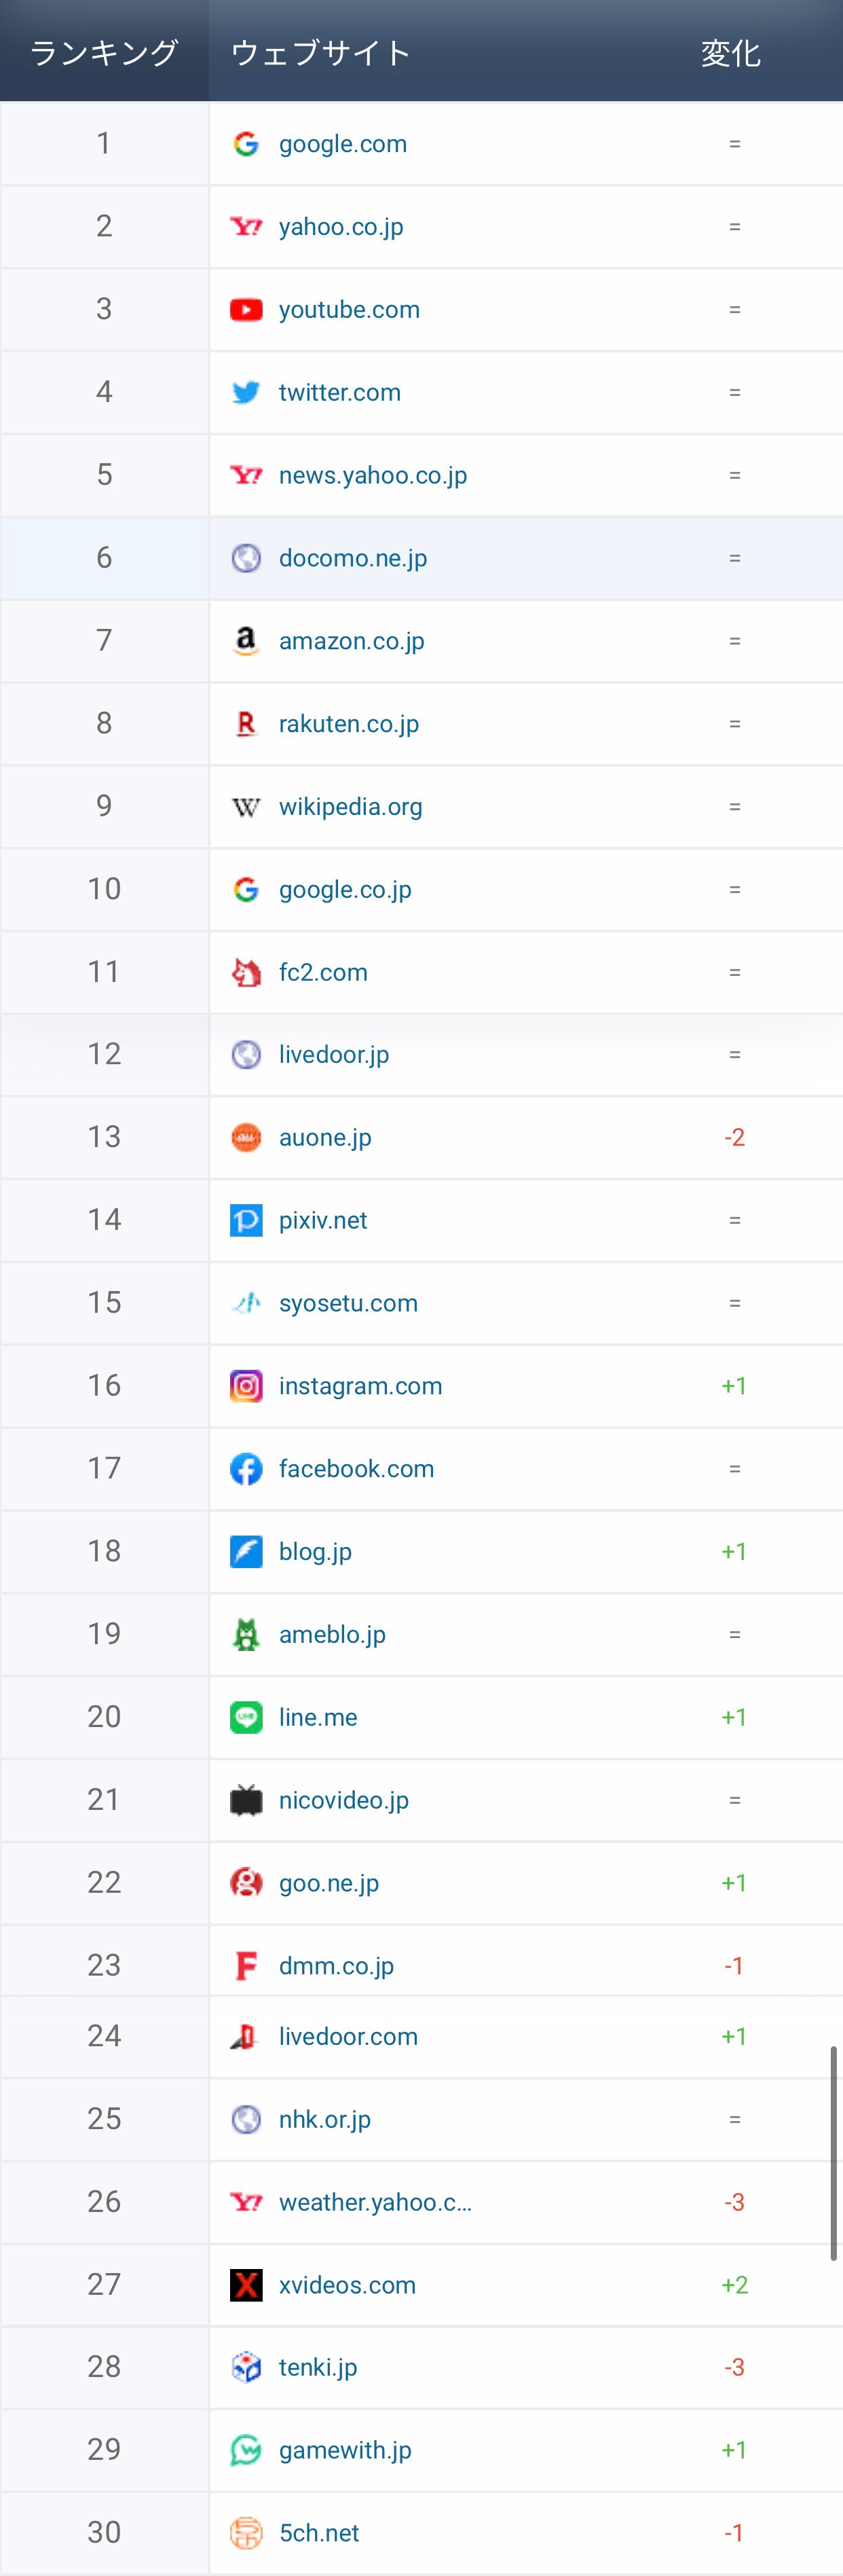Open the docomo.ne.jp link
Image resolution: width=843 pixels, height=2576 pixels.
352,558
